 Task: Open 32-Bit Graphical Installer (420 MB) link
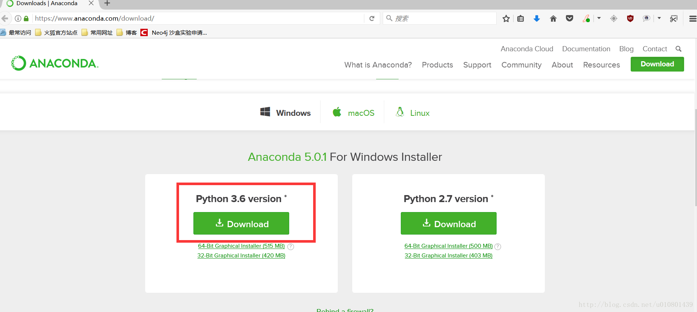pyautogui.click(x=241, y=256)
